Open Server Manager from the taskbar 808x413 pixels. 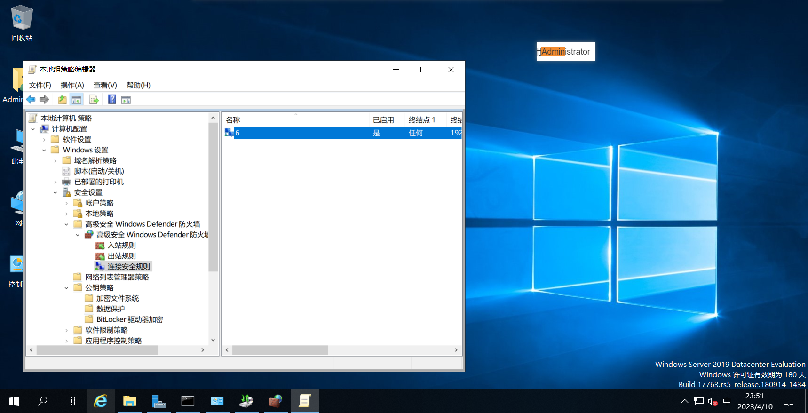158,401
